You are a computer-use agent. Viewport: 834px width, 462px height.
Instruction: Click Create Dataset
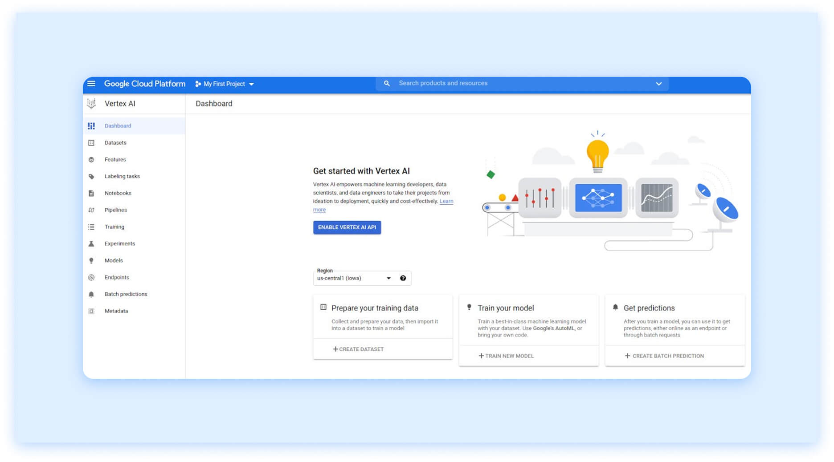pos(358,349)
